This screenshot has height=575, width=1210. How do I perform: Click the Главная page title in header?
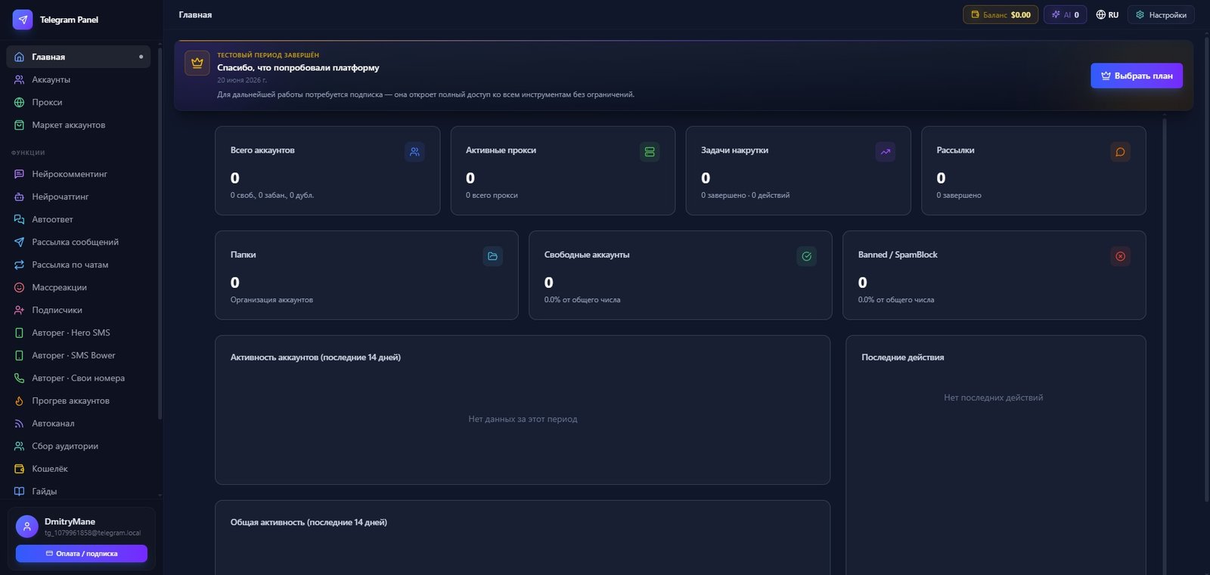click(195, 14)
